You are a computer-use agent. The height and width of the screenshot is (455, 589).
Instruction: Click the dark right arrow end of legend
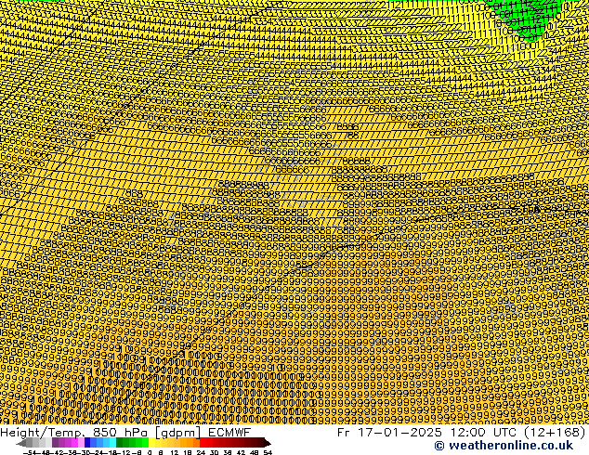pos(268,443)
